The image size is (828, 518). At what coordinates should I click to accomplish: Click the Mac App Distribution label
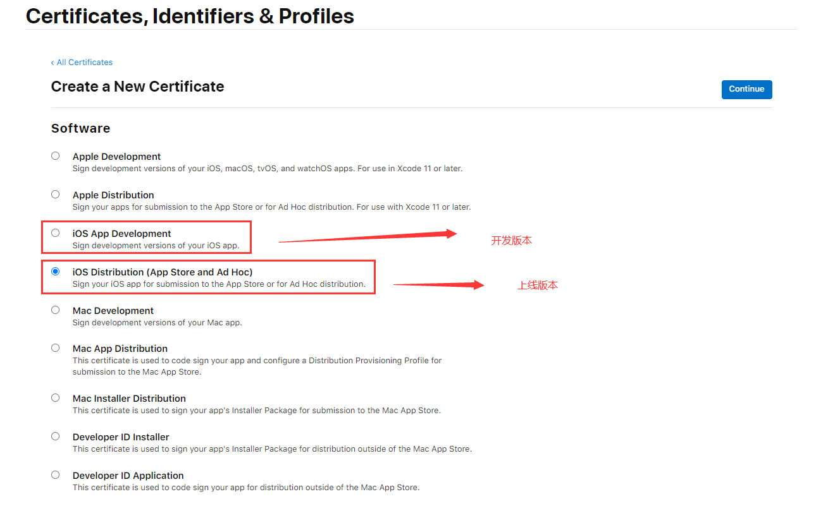click(x=120, y=349)
